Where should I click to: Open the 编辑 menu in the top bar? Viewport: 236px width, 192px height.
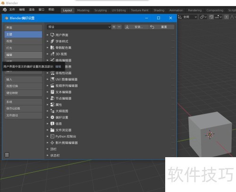[22, 10]
